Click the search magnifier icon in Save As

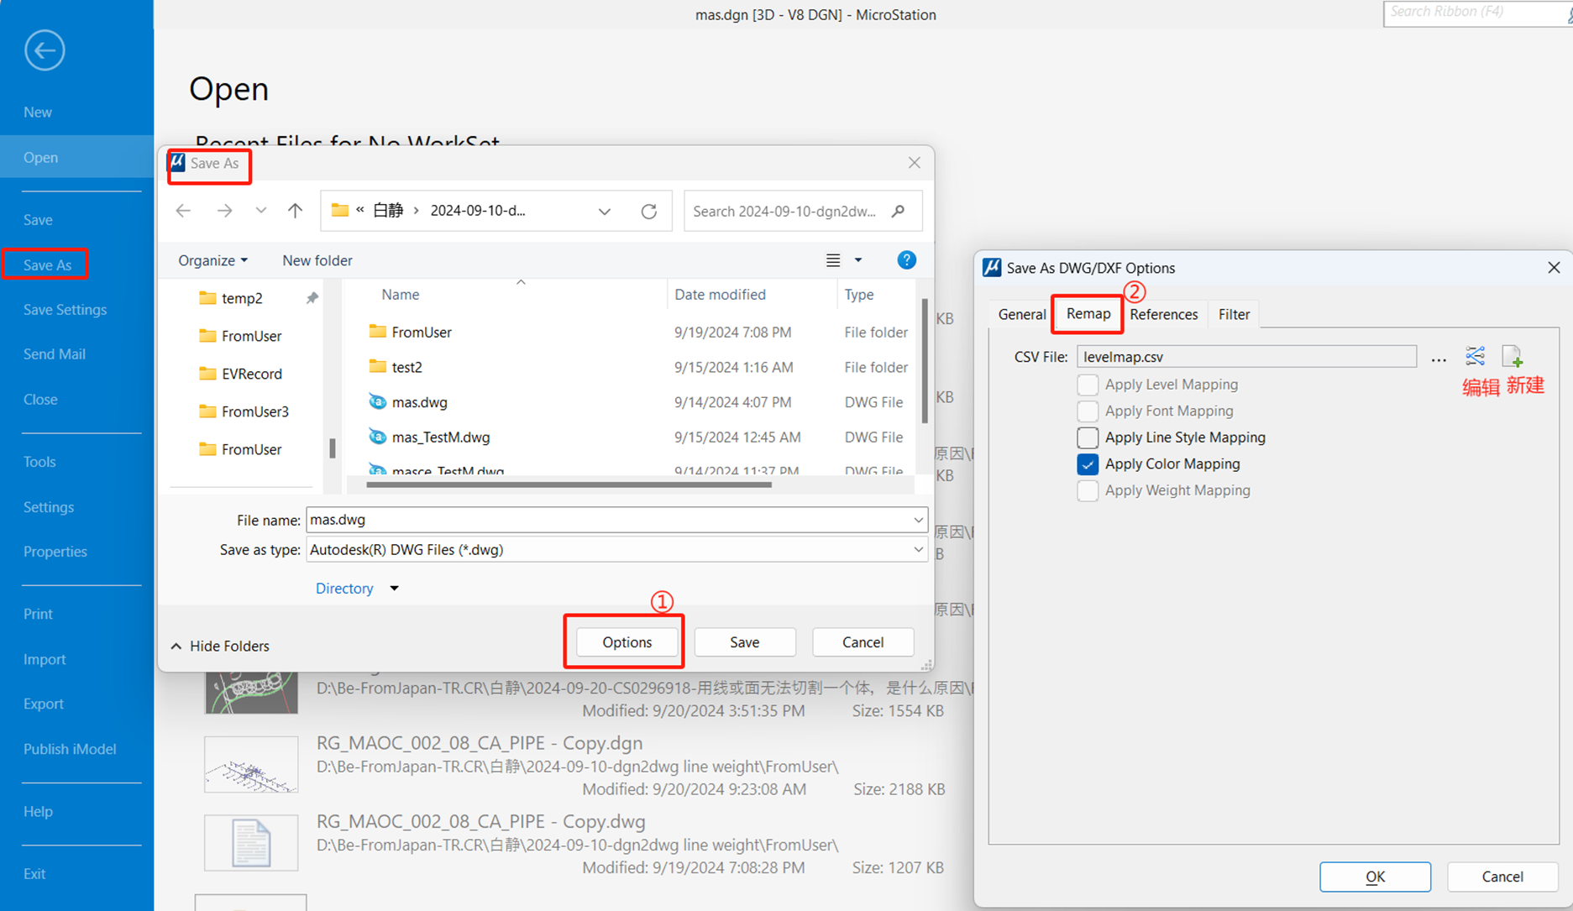pos(899,211)
